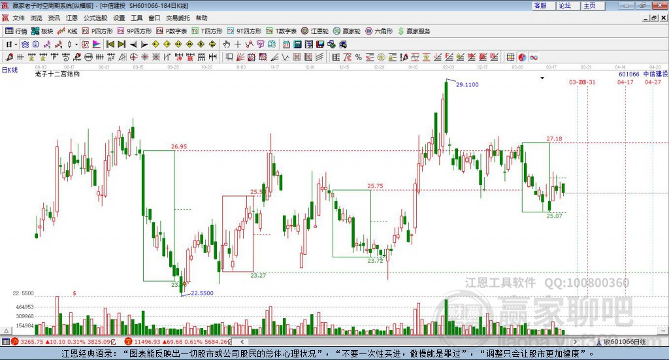Open the 江恩 menu
The width and height of the screenshot is (669, 360).
(x=72, y=18)
